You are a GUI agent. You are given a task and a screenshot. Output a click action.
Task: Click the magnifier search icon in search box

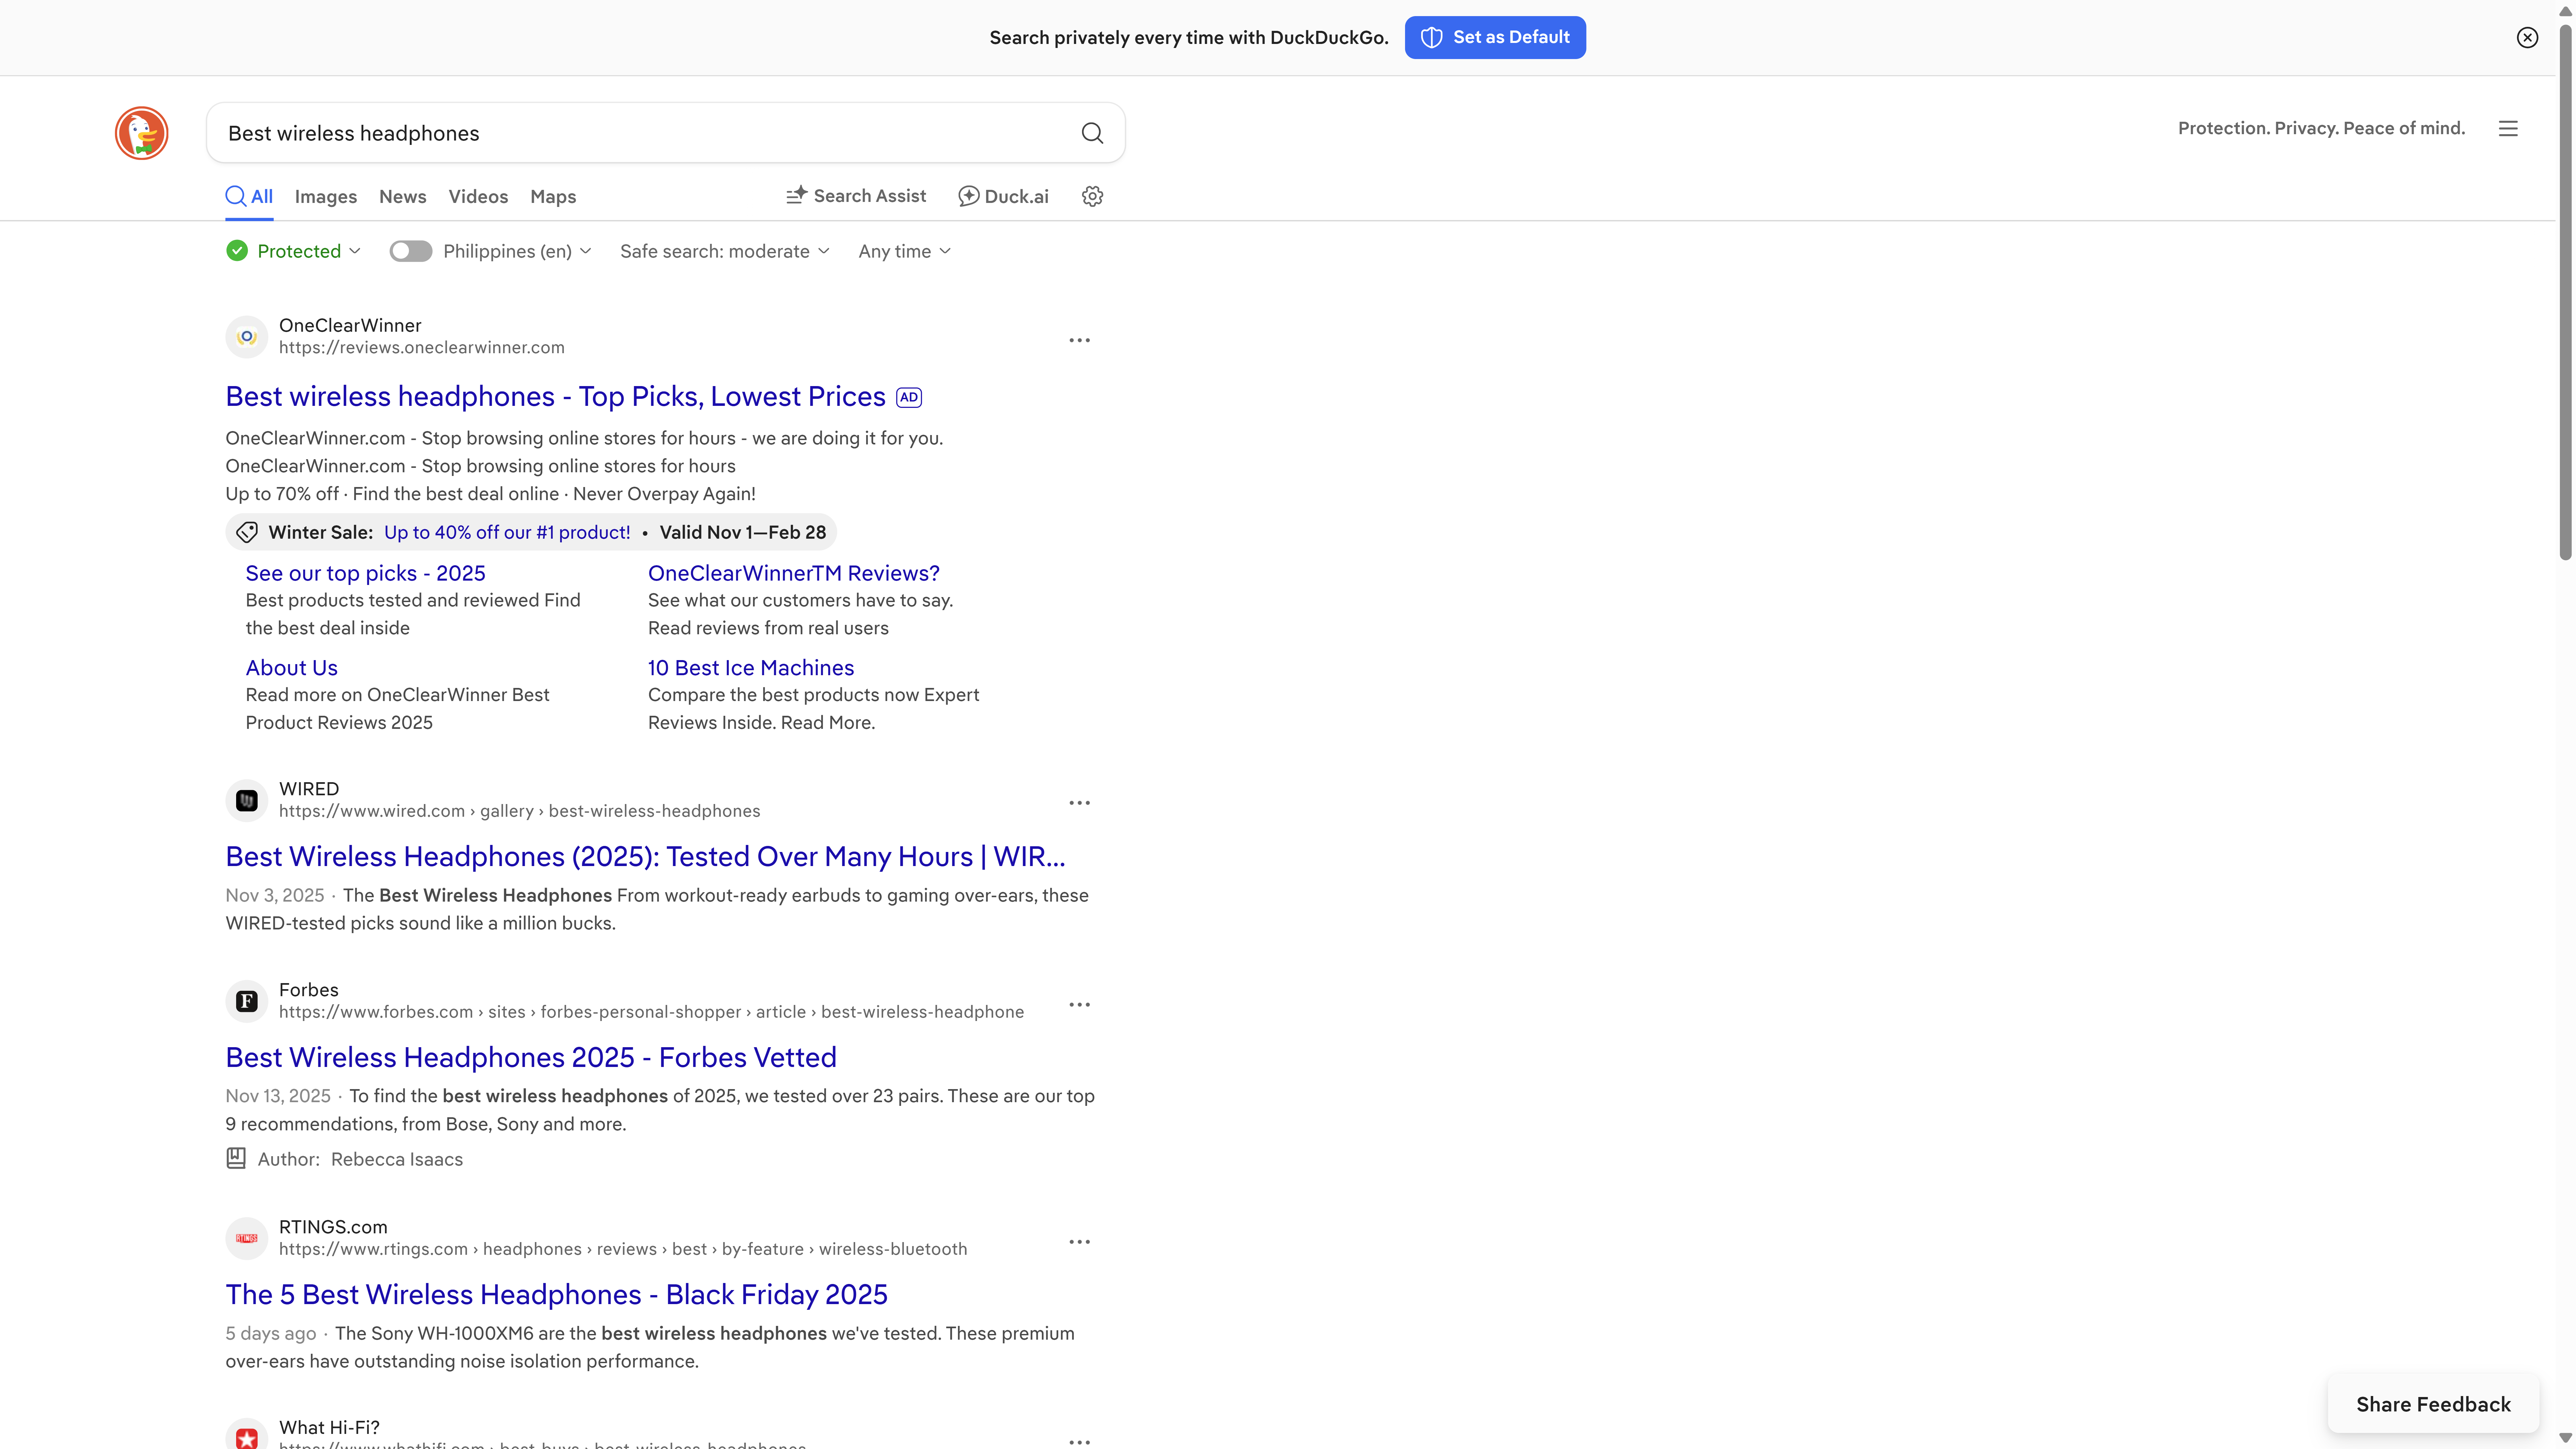pos(1092,133)
